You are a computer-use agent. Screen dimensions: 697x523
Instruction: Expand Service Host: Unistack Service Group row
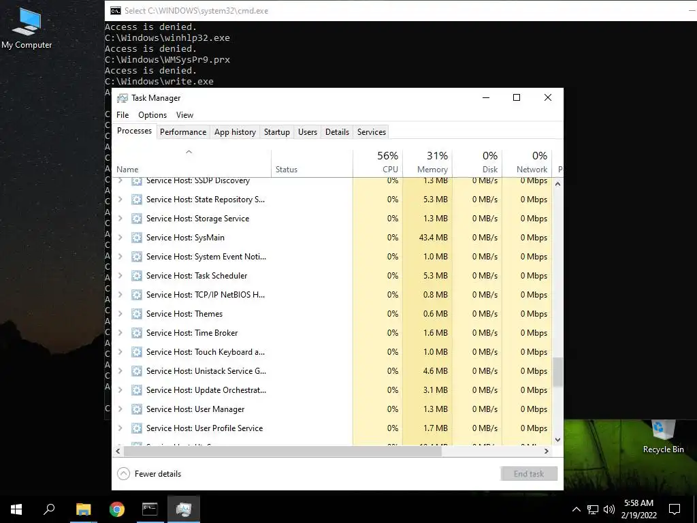[120, 371]
